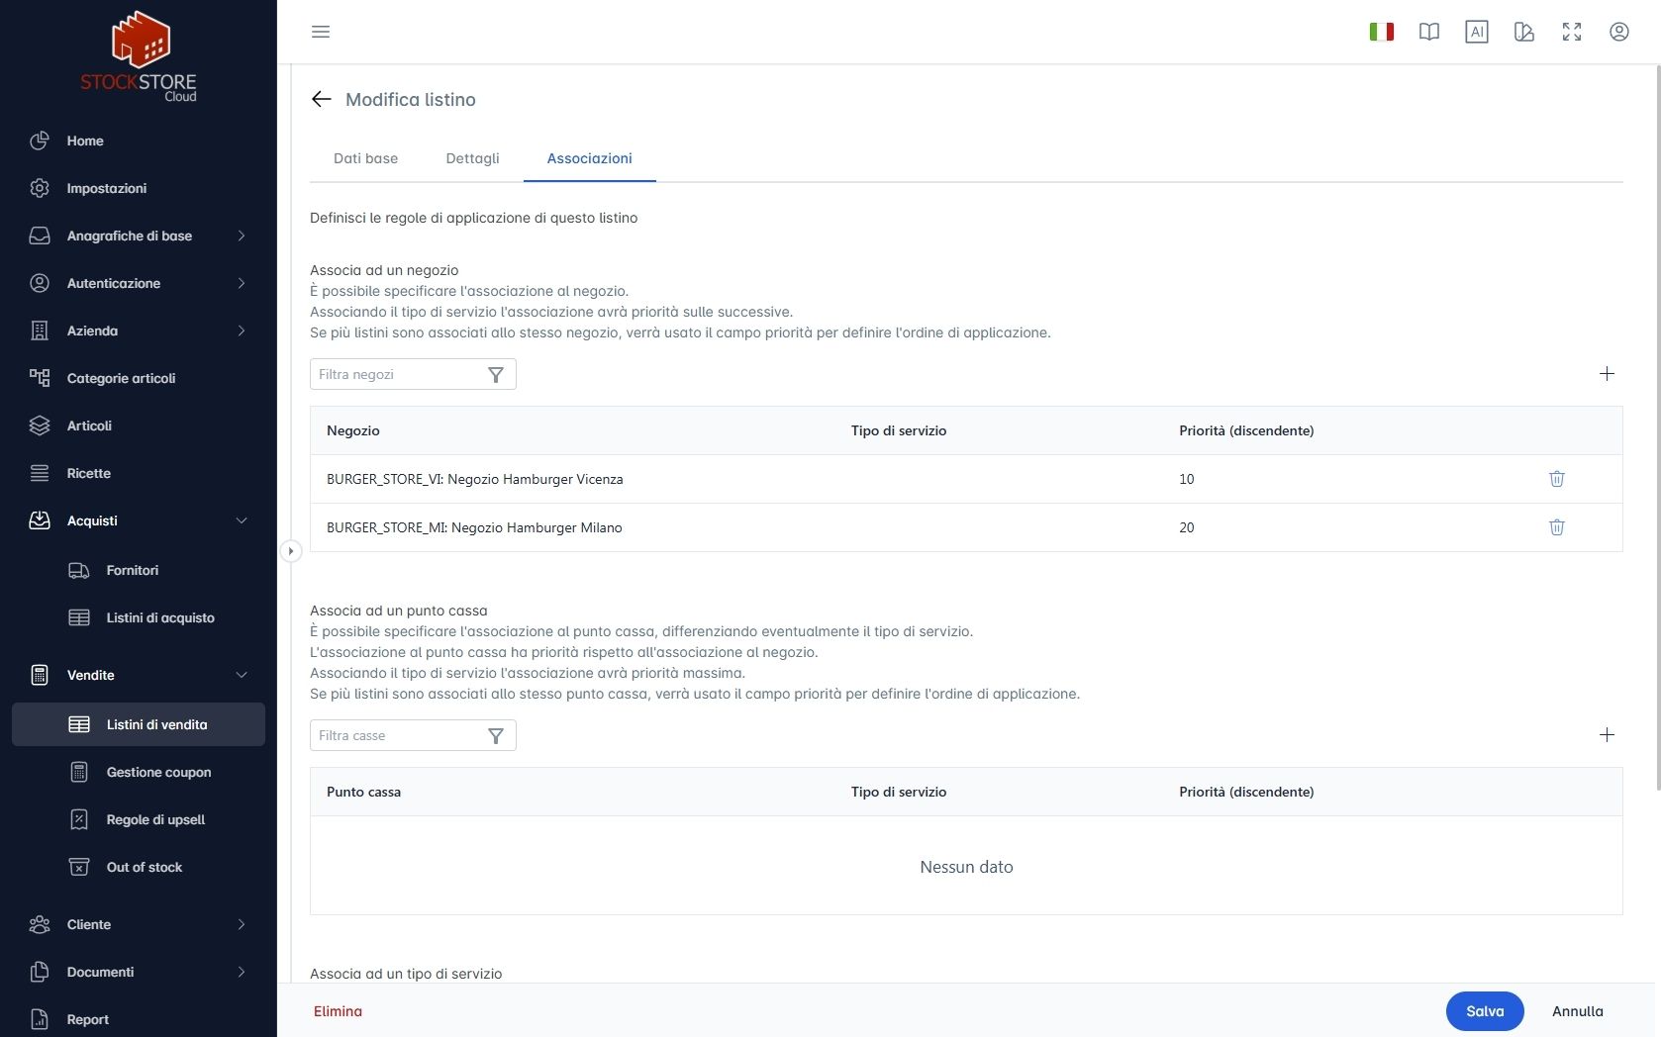Delete the Negozio Hamburger Milano association

(x=1556, y=527)
